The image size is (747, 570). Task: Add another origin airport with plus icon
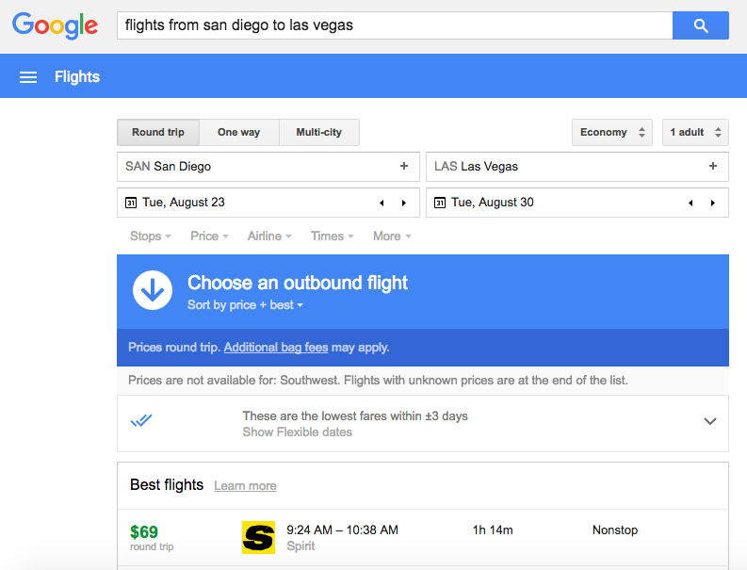404,166
